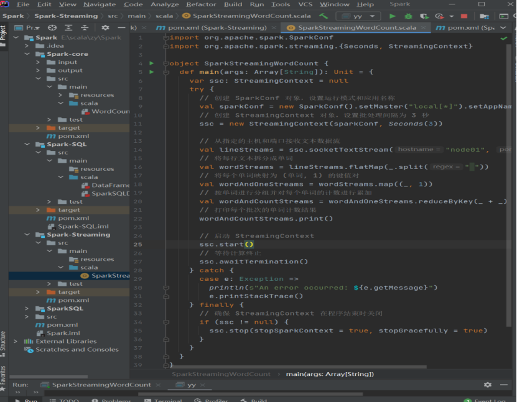Toggle fold marker at println line 30
Image resolution: width=517 pixels, height=402 pixels.
click(x=166, y=288)
